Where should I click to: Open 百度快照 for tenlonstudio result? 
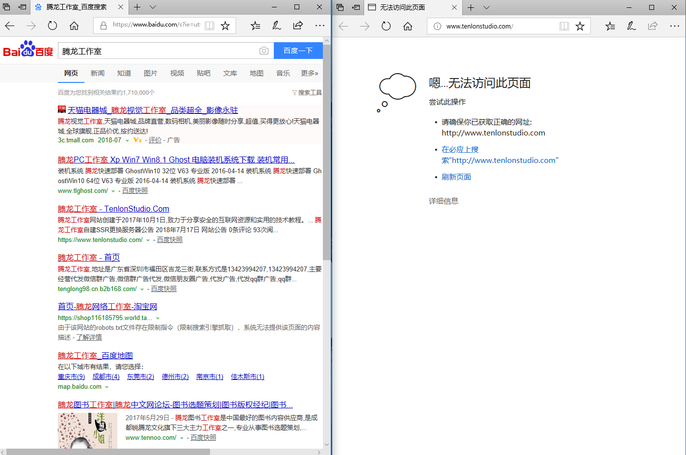(170, 240)
